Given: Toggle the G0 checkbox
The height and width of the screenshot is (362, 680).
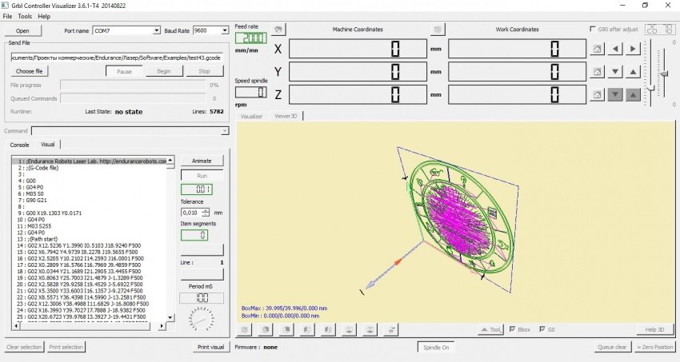Looking at the screenshot, I should (x=542, y=329).
